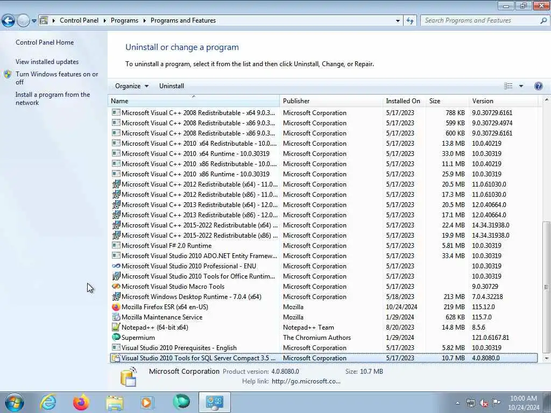
Task: Open Control Panel Home link
Action: pyautogui.click(x=45, y=42)
